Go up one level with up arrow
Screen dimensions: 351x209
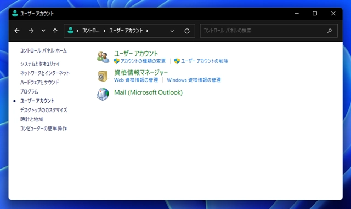point(55,31)
